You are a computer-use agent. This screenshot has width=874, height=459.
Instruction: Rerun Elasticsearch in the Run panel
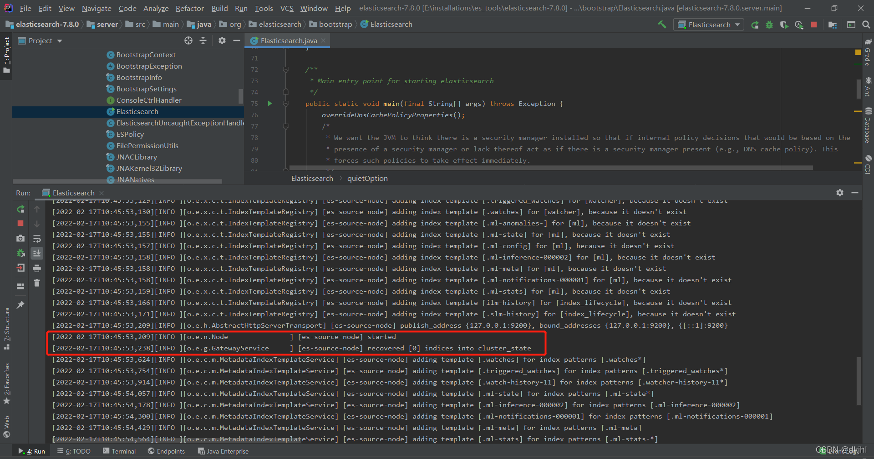(x=20, y=209)
